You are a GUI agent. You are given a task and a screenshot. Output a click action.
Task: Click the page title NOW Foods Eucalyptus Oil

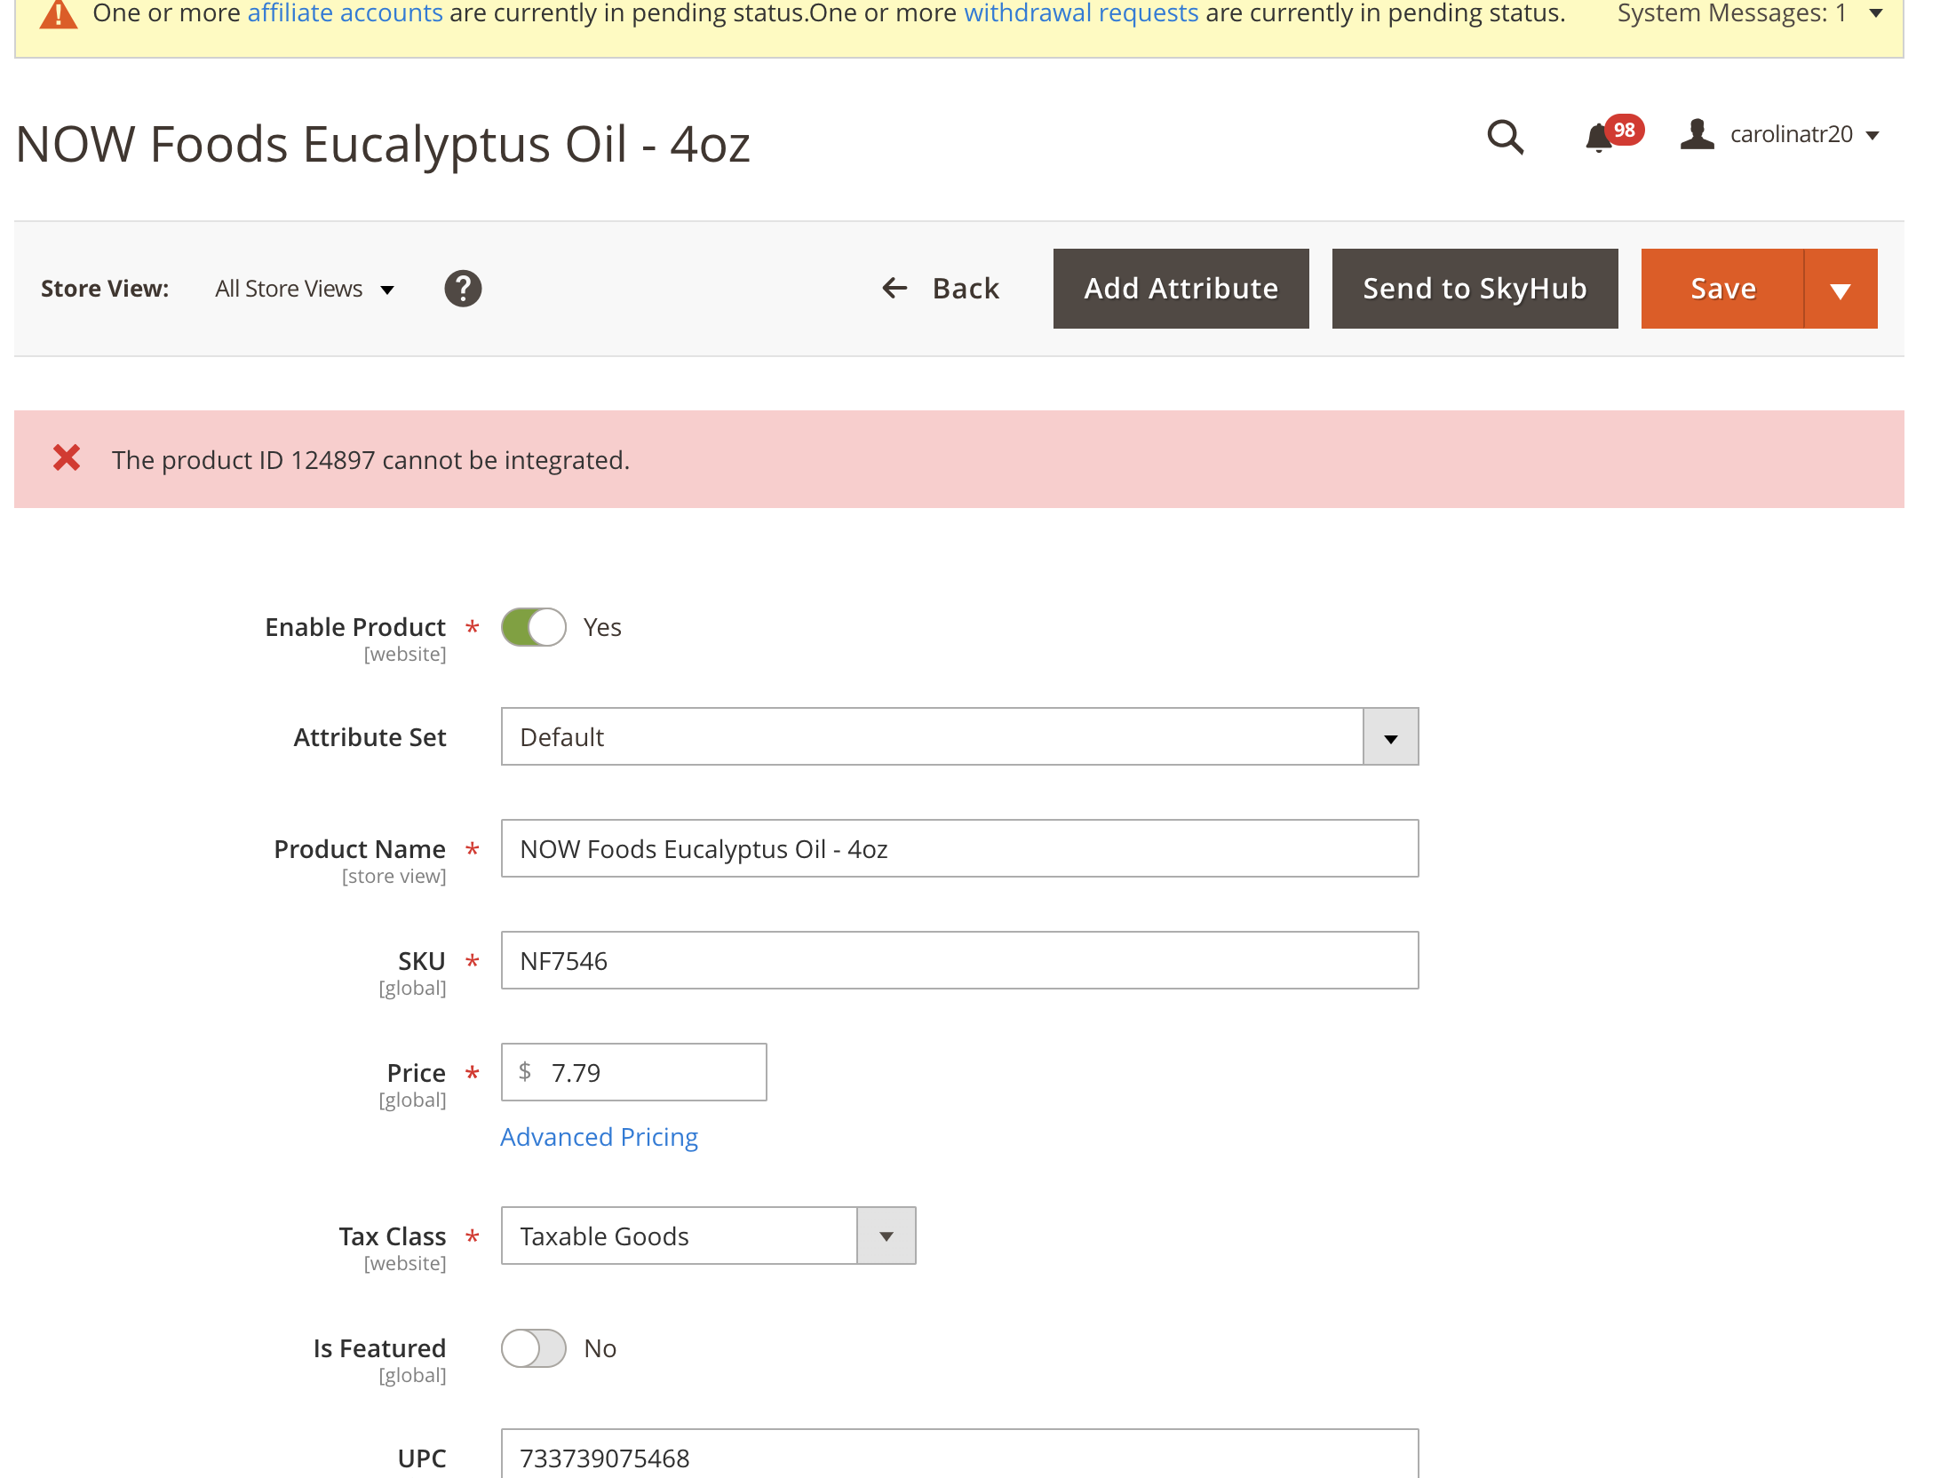[x=383, y=144]
